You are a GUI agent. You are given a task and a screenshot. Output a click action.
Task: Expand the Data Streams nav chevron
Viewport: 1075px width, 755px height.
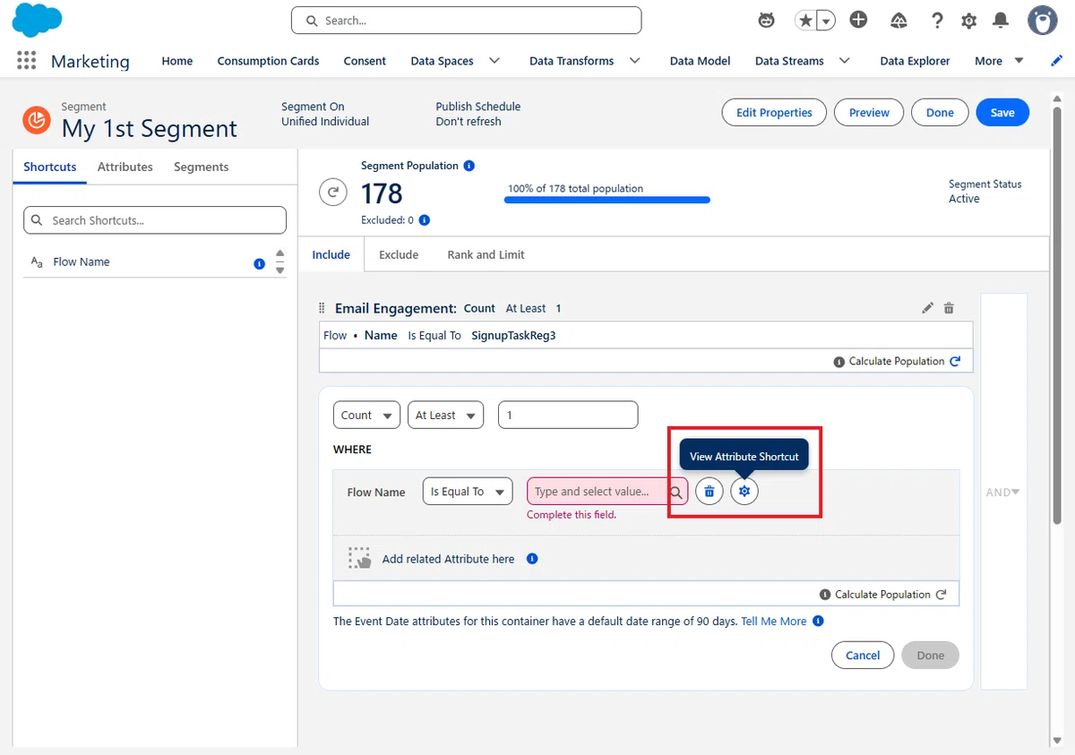(844, 61)
